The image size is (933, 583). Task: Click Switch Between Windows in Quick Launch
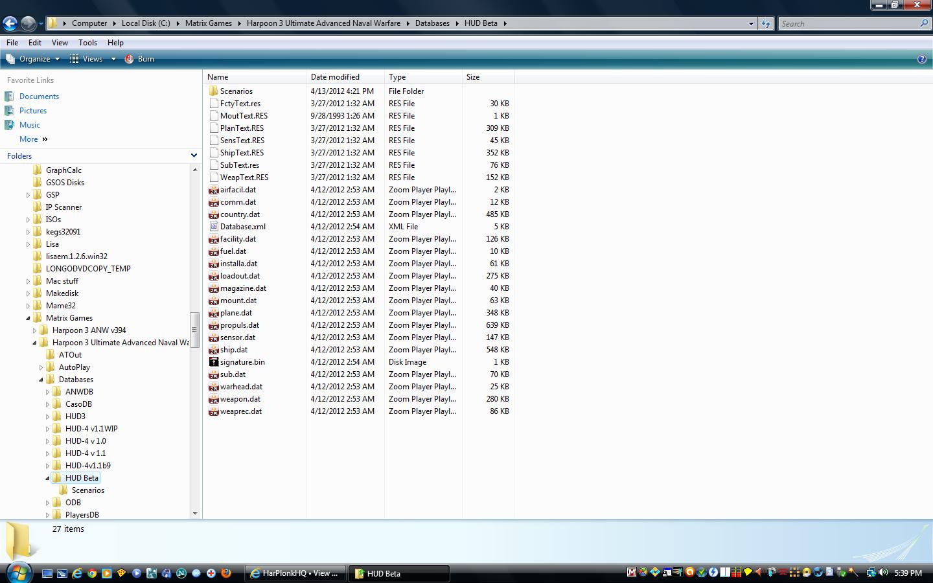click(x=62, y=573)
